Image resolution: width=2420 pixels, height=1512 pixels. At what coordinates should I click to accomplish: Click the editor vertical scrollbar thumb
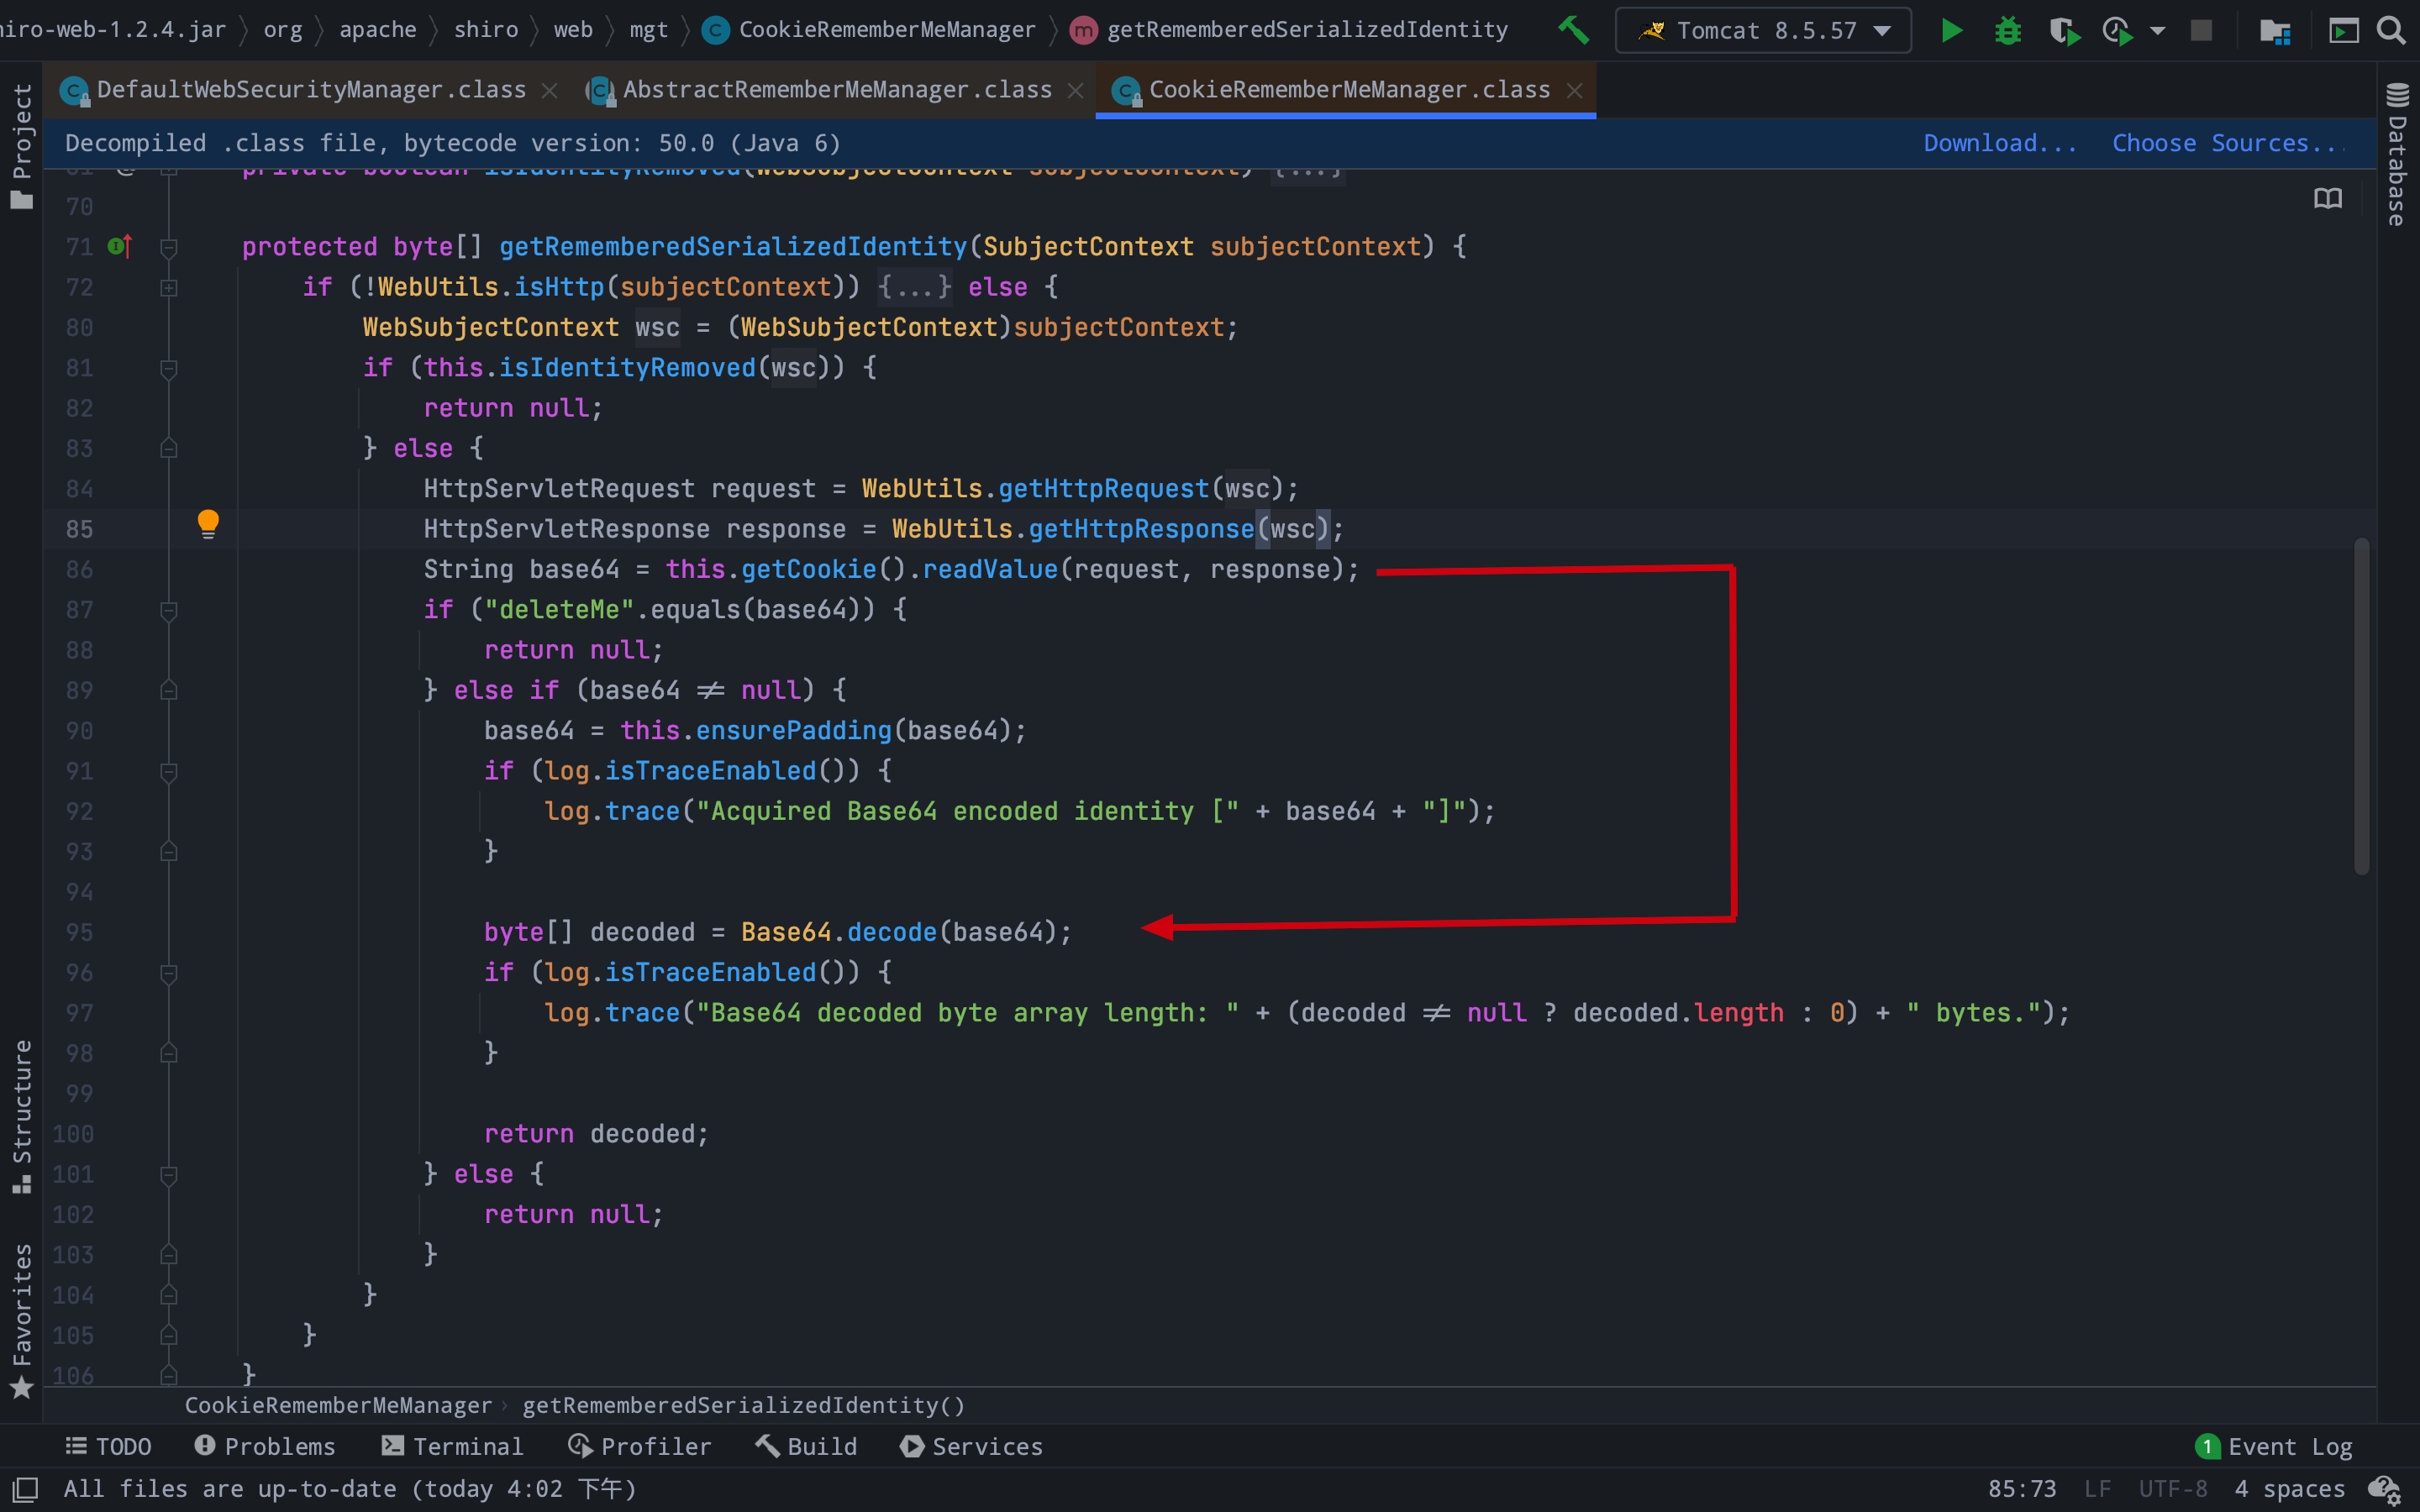[2362, 705]
